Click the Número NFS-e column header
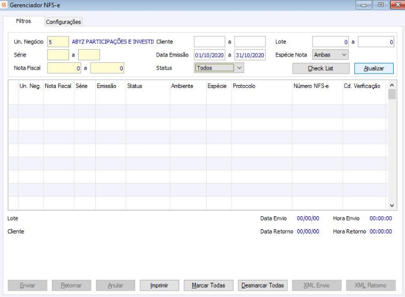This screenshot has width=405, height=297. [x=317, y=86]
